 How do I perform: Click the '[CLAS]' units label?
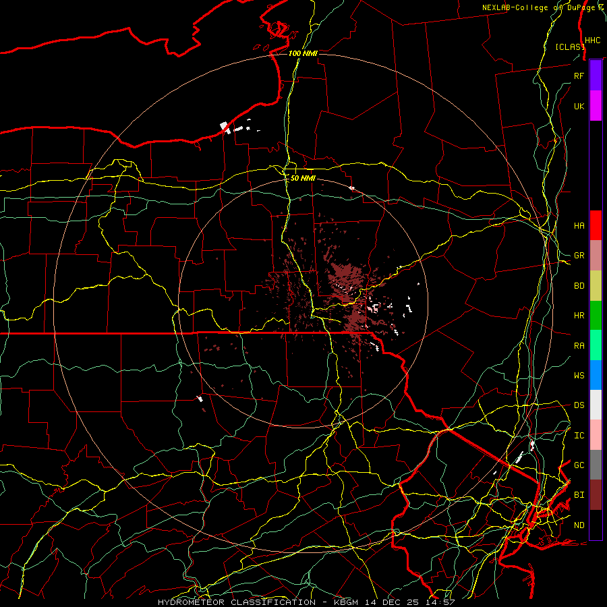570,47
